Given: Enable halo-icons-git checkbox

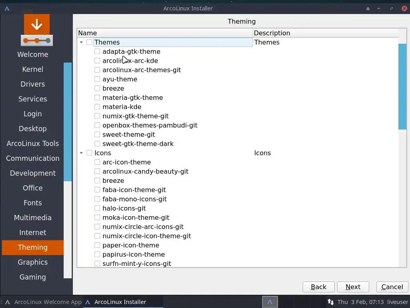Looking at the screenshot, I should [x=97, y=208].
